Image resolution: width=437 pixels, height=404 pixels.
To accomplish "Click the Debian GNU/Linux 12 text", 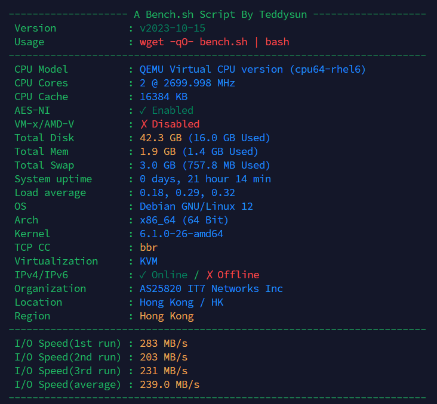I will pos(196,206).
